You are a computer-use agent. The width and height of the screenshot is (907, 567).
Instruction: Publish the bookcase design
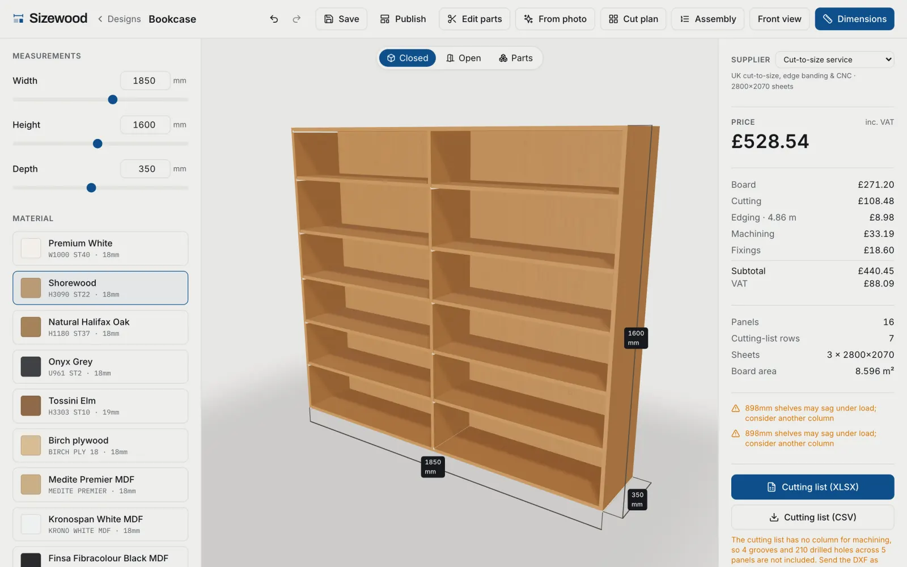pos(403,19)
